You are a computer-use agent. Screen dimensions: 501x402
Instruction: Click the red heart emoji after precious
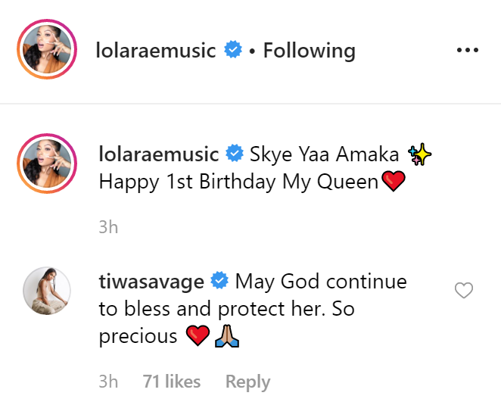[197, 337]
